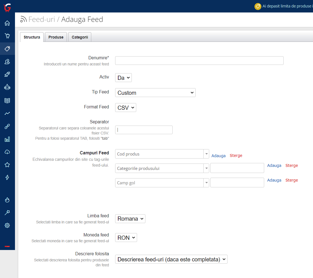Click into the Denumire text field
The height and width of the screenshot is (278, 313).
199,61
